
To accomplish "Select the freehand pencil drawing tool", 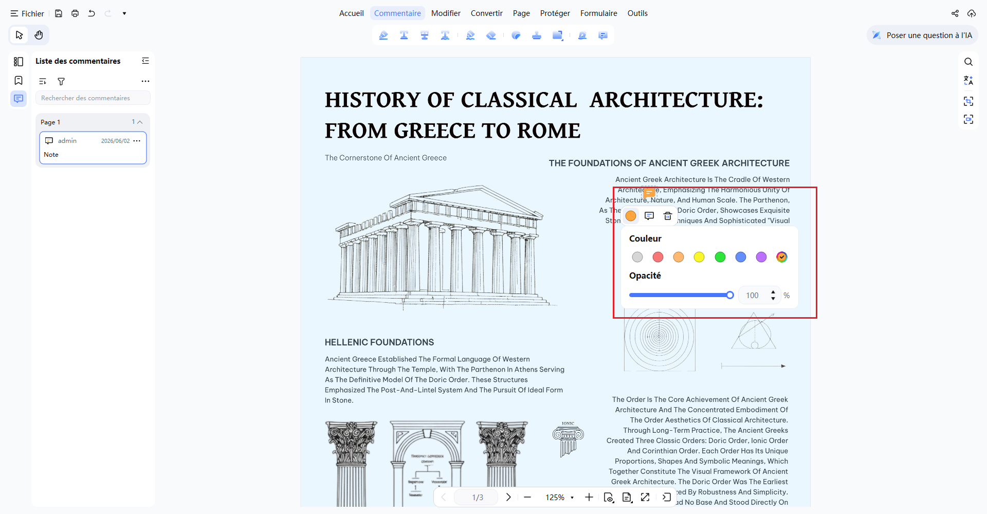I will pos(470,35).
